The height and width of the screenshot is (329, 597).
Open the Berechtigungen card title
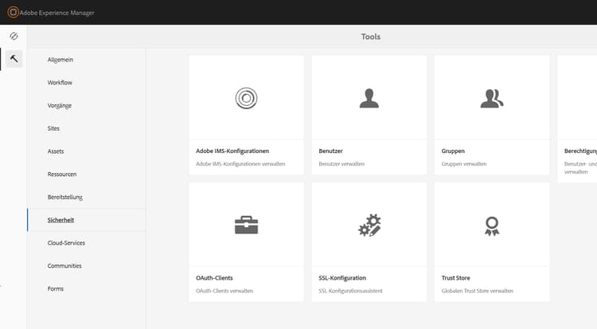click(x=580, y=151)
